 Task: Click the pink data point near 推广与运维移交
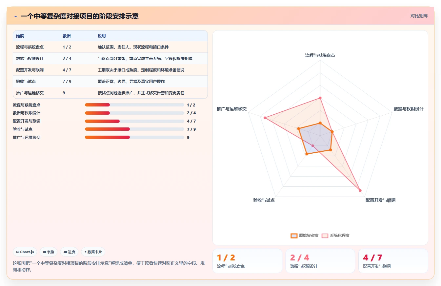pos(265,117)
